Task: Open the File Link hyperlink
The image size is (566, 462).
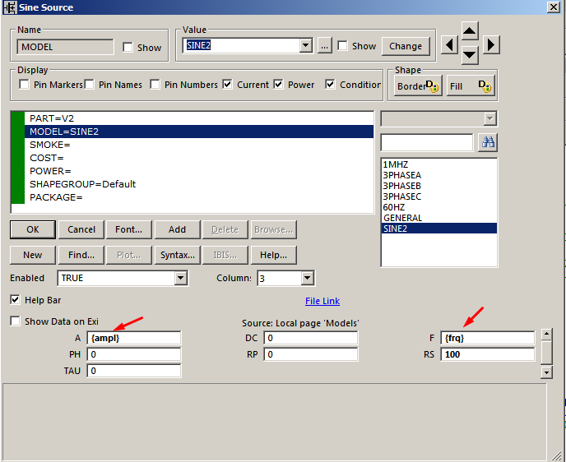Action: [322, 301]
